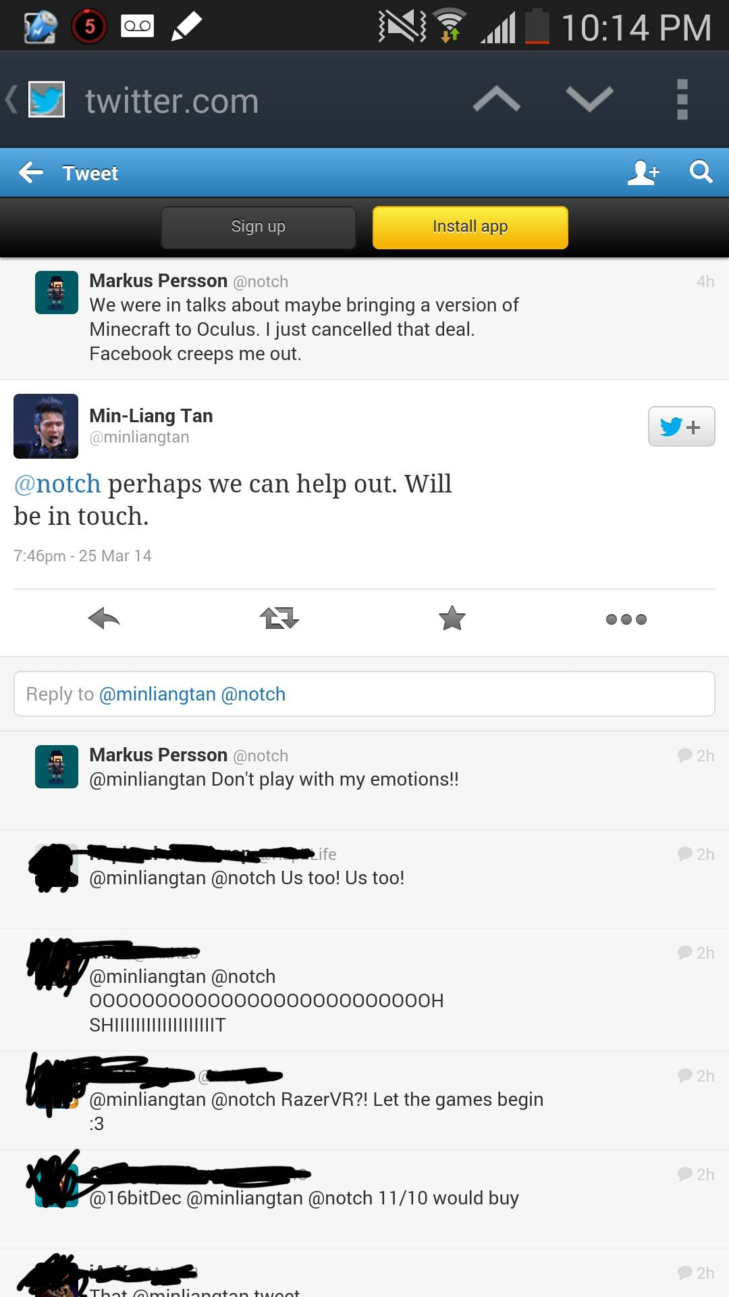Screen dimensions: 729x1297
Task: Open Min-Liang Tan's profile picture
Action: (x=46, y=426)
